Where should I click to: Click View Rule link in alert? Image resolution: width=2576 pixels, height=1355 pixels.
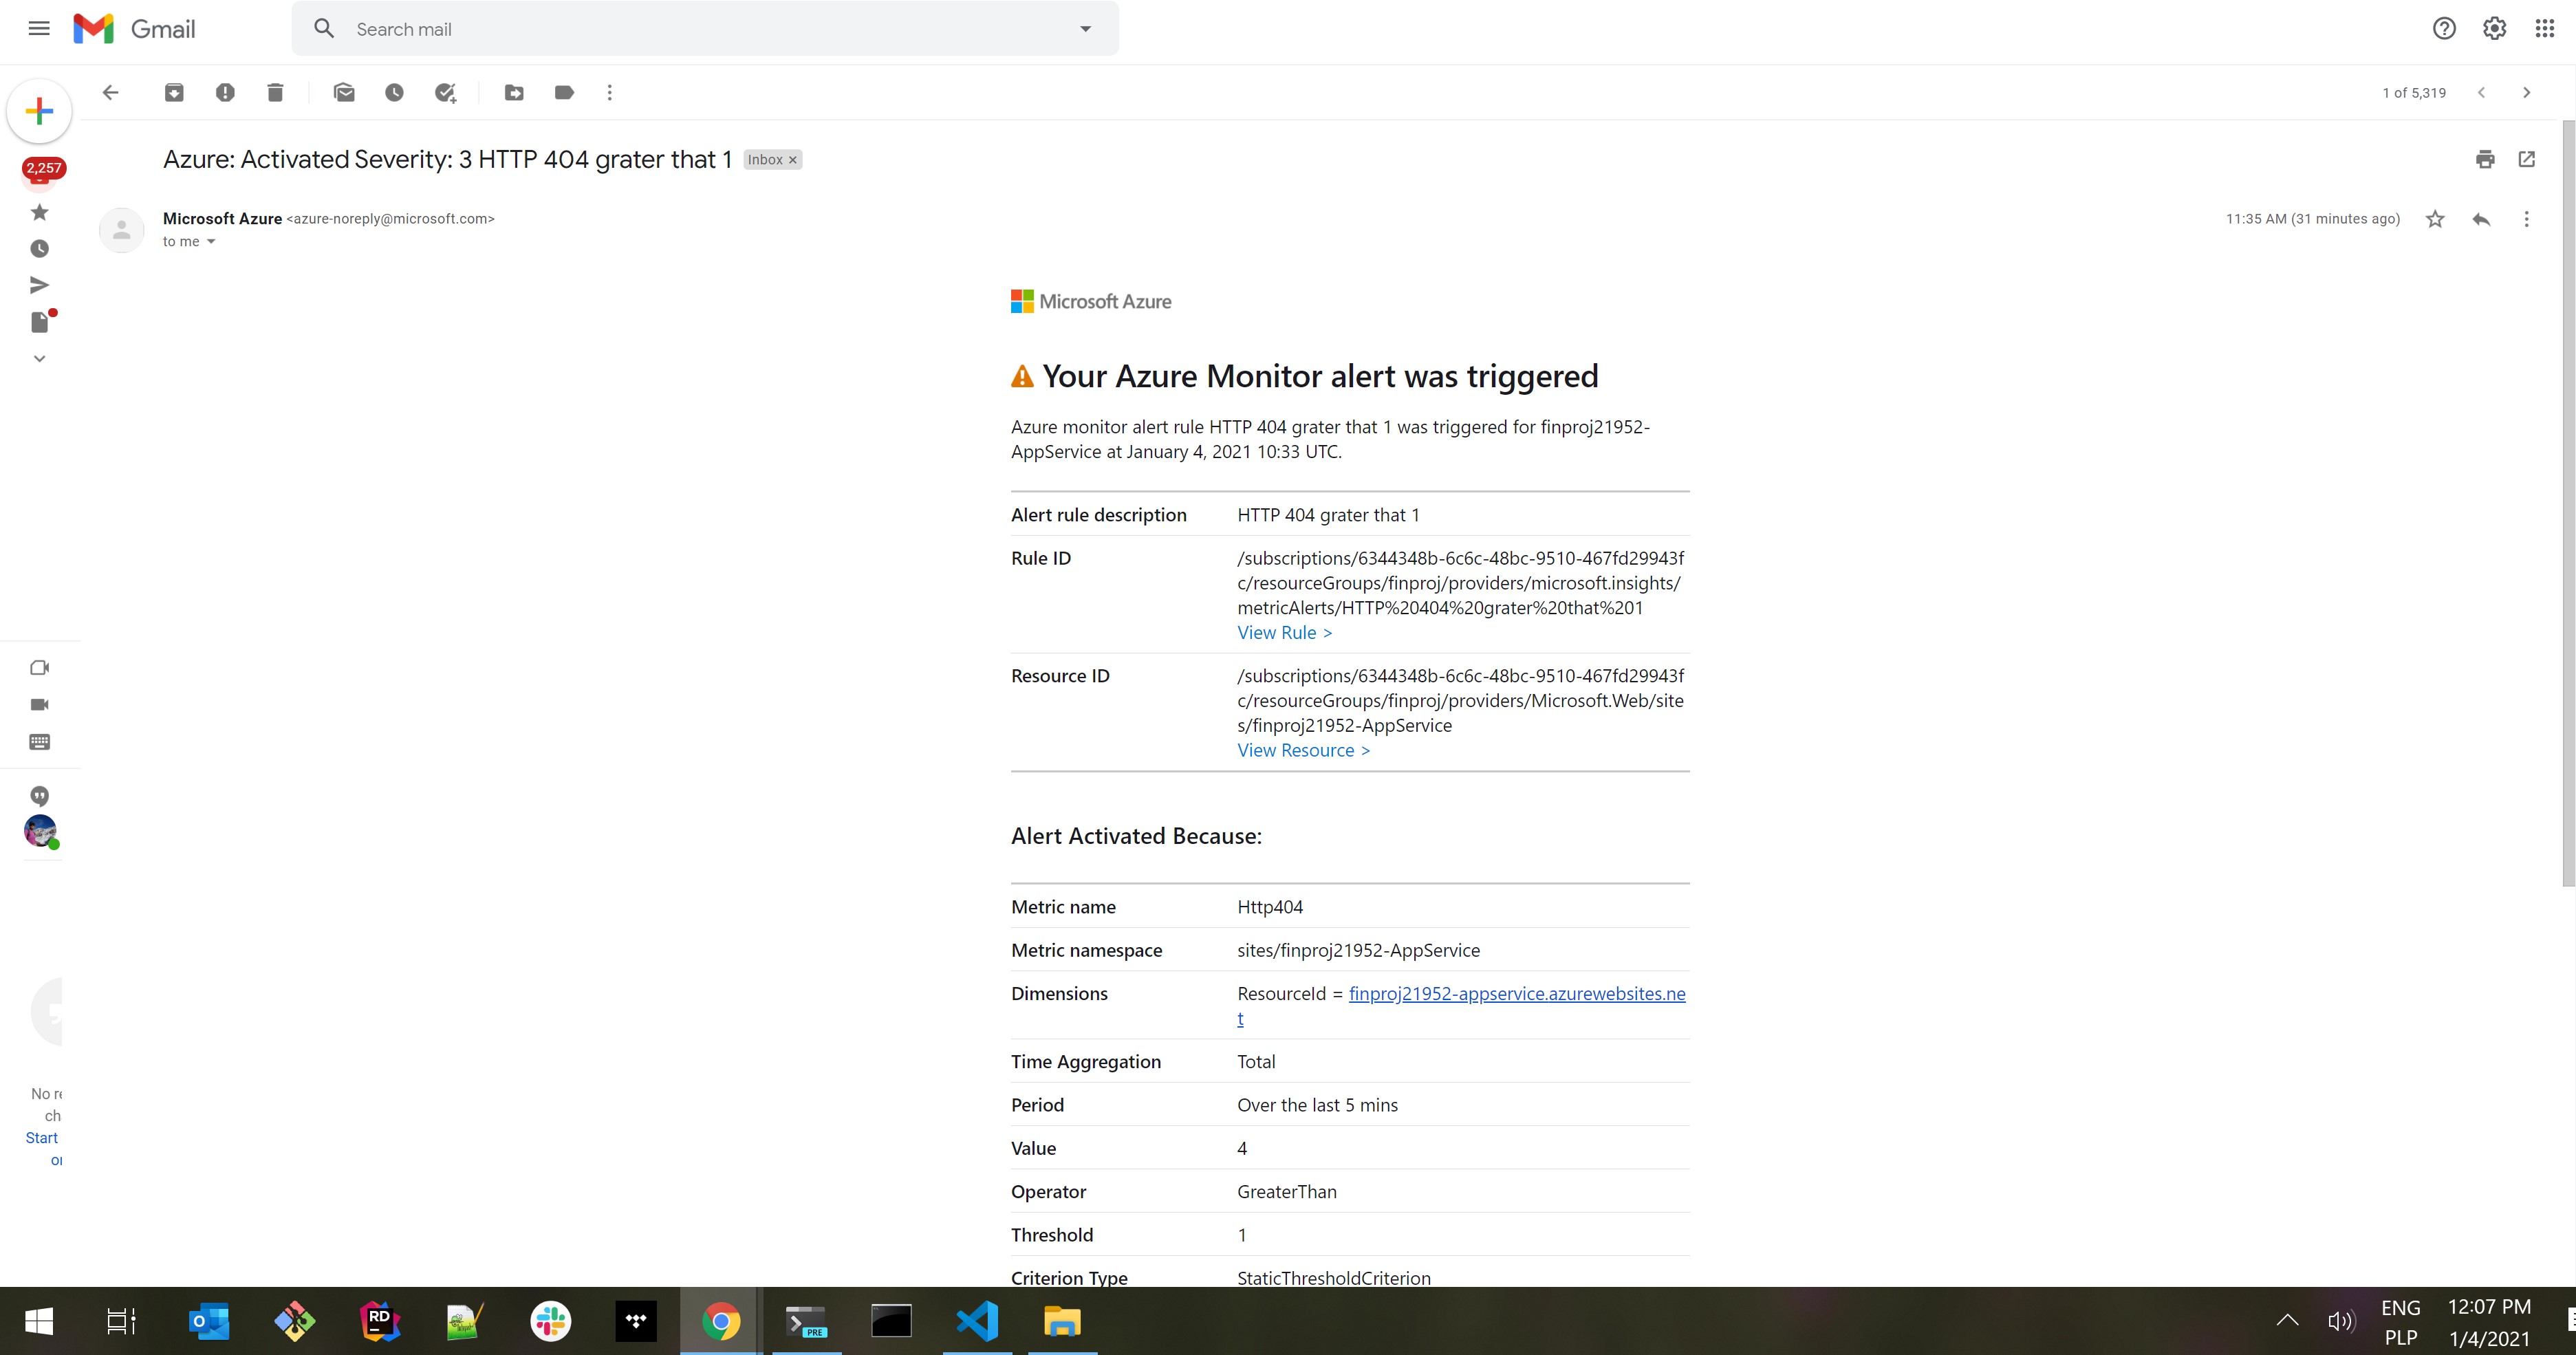1279,632
